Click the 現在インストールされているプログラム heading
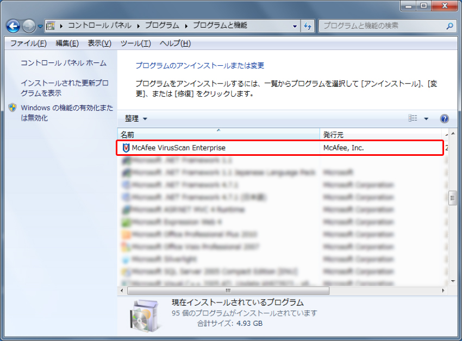This screenshot has width=462, height=341. click(x=238, y=302)
